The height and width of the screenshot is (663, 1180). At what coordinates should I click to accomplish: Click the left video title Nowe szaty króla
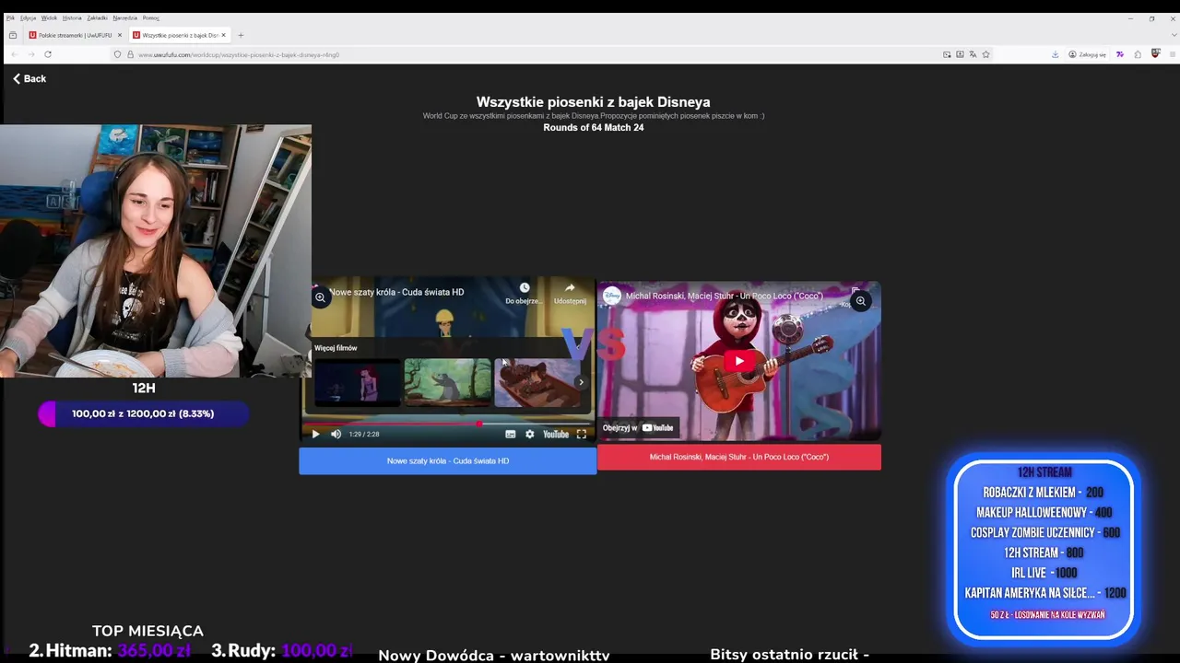(396, 292)
